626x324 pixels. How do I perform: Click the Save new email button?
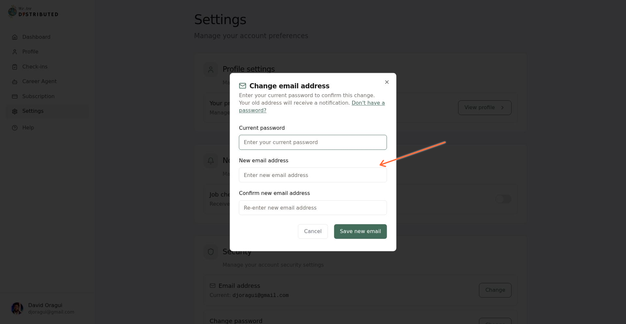(x=360, y=231)
